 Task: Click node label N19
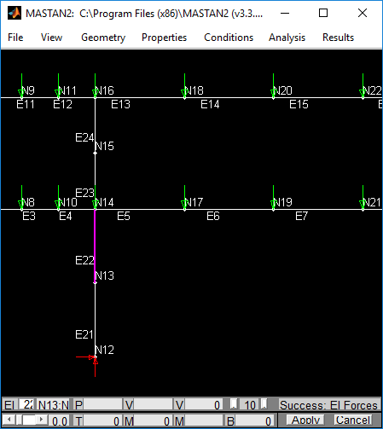pos(283,202)
